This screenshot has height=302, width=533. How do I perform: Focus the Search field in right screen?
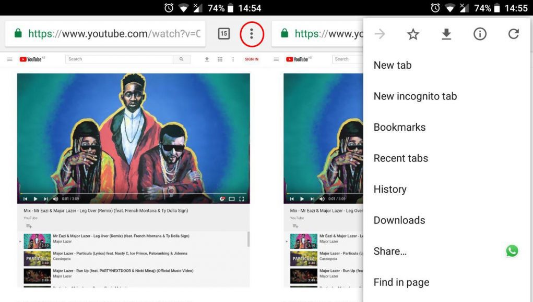click(347, 59)
